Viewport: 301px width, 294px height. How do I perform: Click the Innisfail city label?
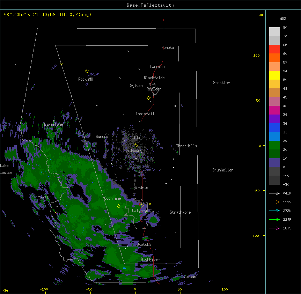click(145, 114)
